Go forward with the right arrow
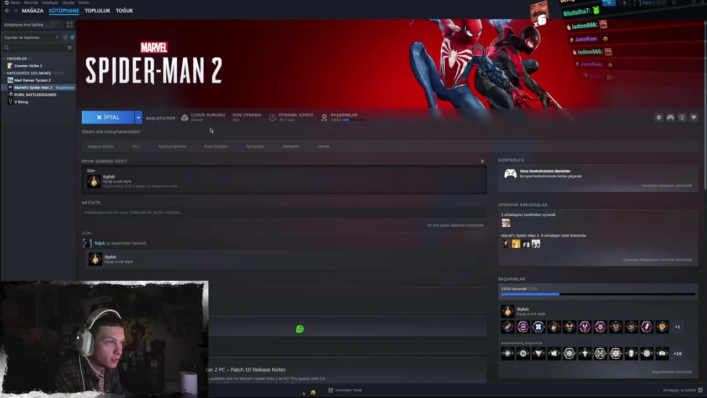Viewport: 707px width, 398px height. (15, 11)
